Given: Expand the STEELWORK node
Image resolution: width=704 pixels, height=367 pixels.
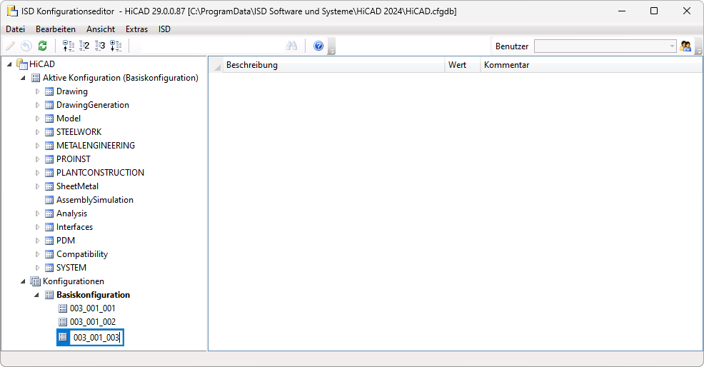Looking at the screenshot, I should pyautogui.click(x=37, y=132).
